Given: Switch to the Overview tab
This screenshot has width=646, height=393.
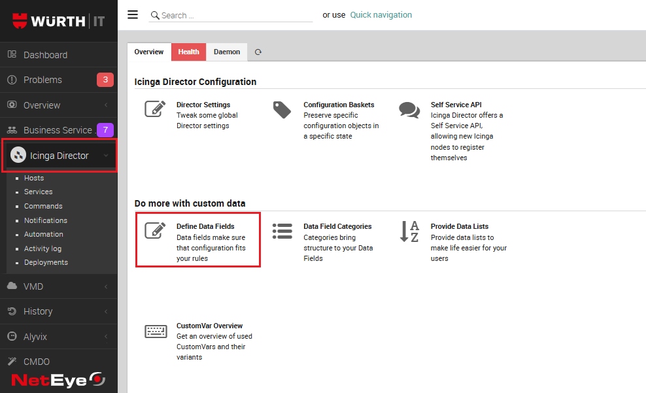Looking at the screenshot, I should point(148,52).
